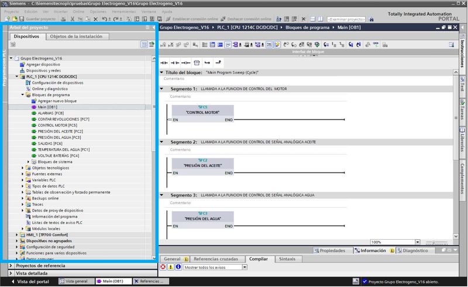The height and width of the screenshot is (287, 468).
Task: Click Establecer conexión online button
Action: 192,19
